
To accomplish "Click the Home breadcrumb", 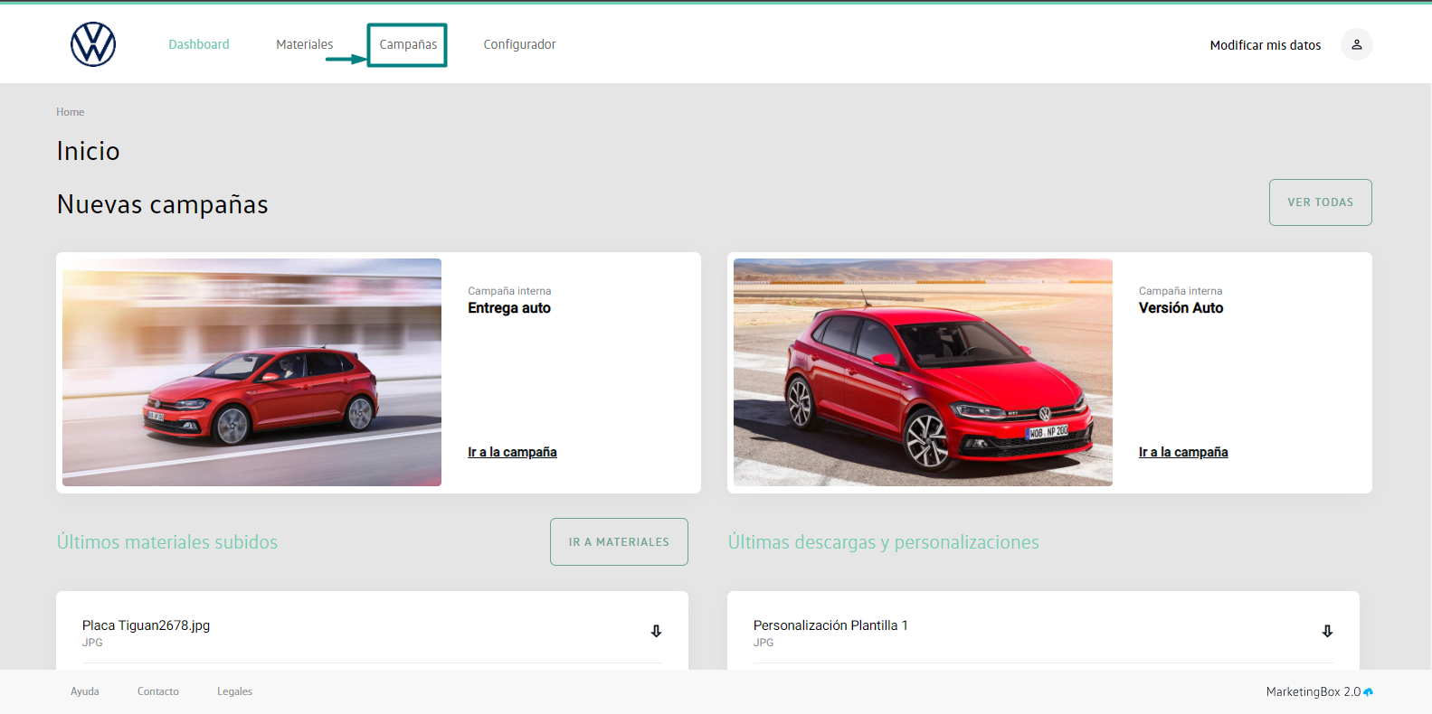I will (70, 112).
